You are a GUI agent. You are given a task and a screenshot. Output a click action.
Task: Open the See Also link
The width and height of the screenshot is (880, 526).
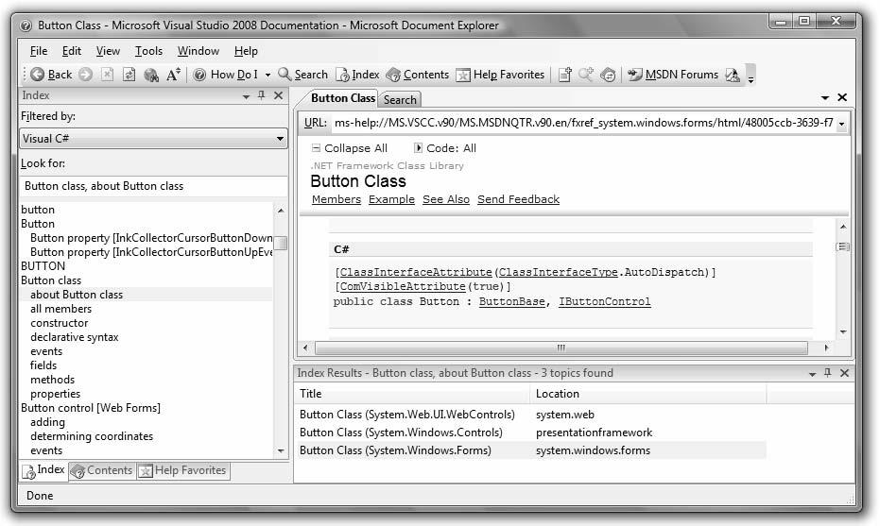coord(446,199)
